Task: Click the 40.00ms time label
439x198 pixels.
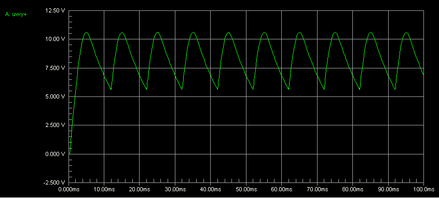Action: pyautogui.click(x=211, y=190)
